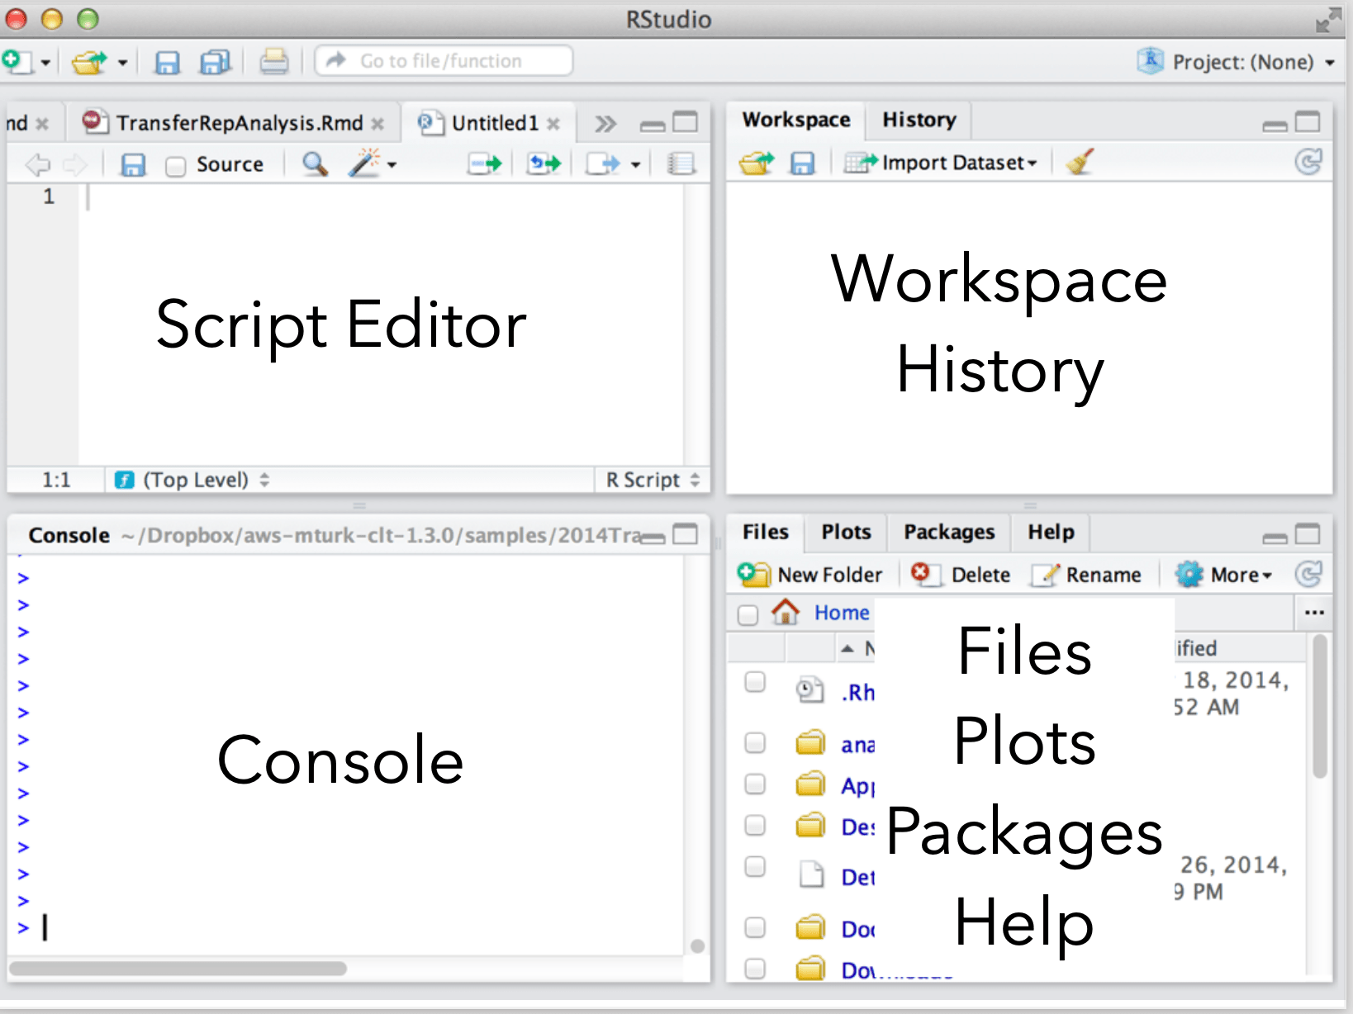
Task: Open Find/Replace magnifier in script editor
Action: [315, 164]
